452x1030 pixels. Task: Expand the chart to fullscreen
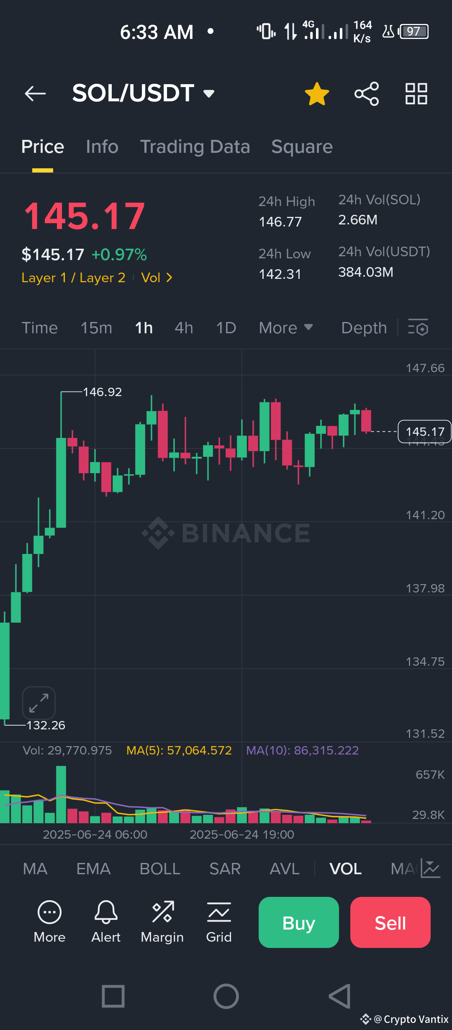pyautogui.click(x=39, y=703)
